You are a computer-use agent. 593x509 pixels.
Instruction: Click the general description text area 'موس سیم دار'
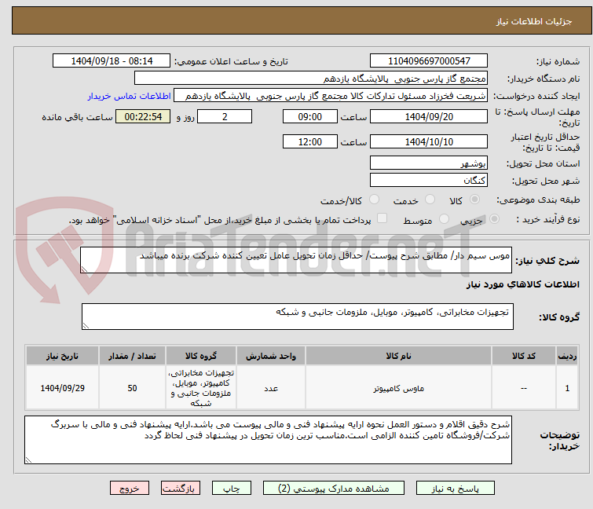[296, 260]
